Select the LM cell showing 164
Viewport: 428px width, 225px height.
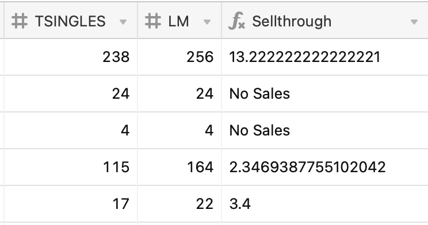point(179,167)
